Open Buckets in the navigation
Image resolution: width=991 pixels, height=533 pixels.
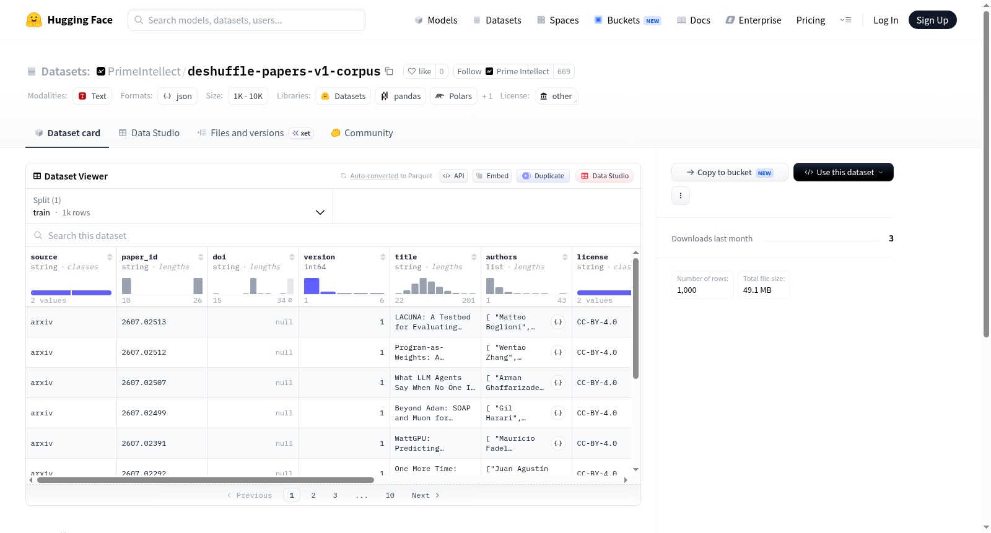(627, 20)
